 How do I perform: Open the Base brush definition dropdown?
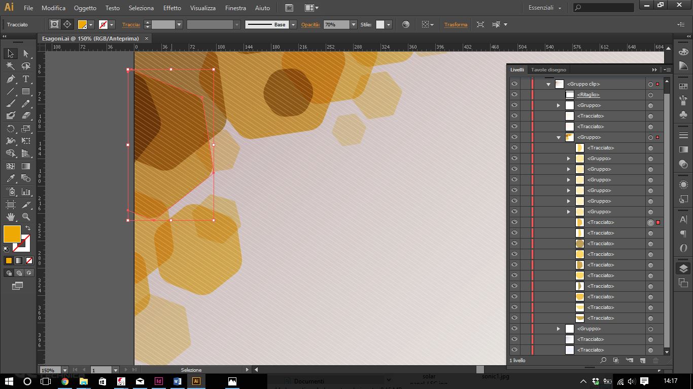pos(293,24)
